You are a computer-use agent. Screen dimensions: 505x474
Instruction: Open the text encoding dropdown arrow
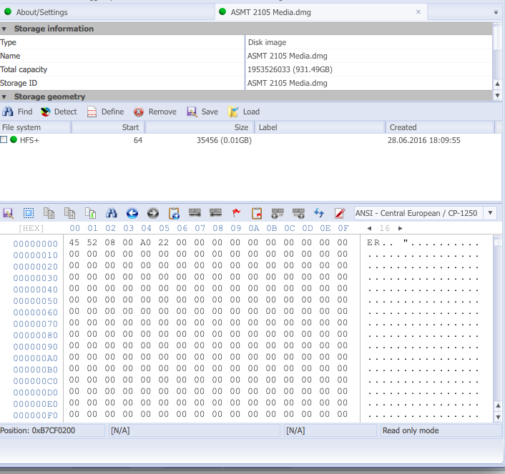click(490, 213)
